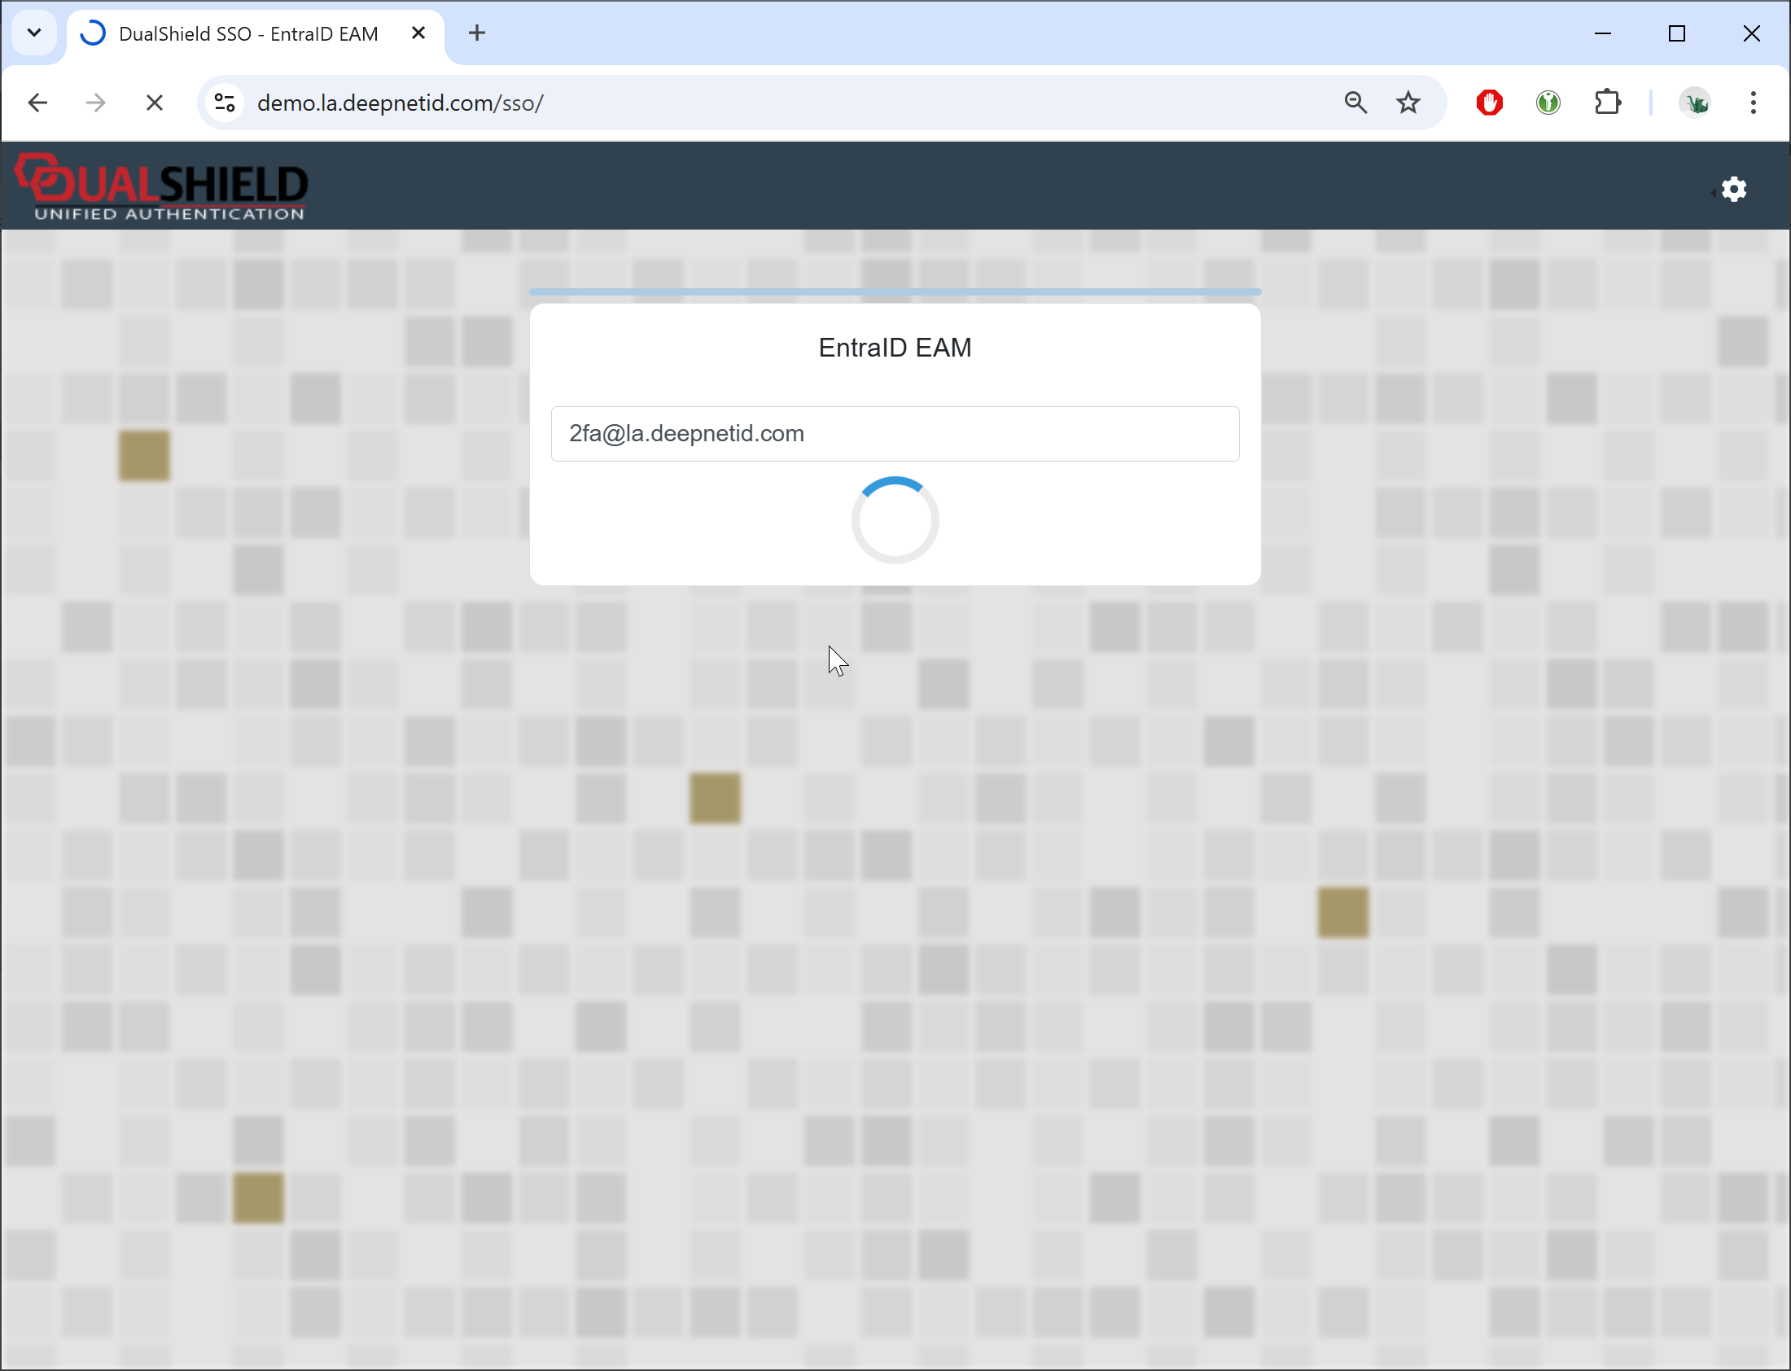1791x1371 pixels.
Task: Click the green shield extension icon
Action: 1548,103
